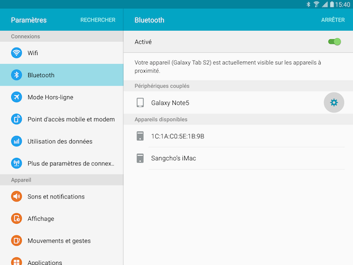This screenshot has height=265, width=353.
Task: Tap the signal strength status icon
Action: pyautogui.click(x=325, y=4)
